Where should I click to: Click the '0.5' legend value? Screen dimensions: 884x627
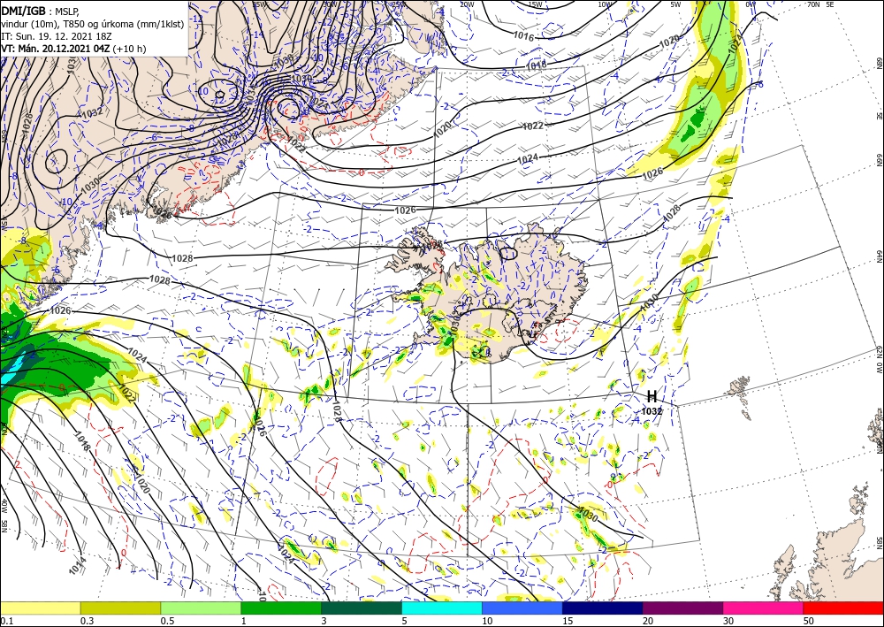coord(167,621)
